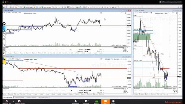Click the X marker in lower-left chart panel
Viewport: 185px width, 104px height.
tap(71, 90)
